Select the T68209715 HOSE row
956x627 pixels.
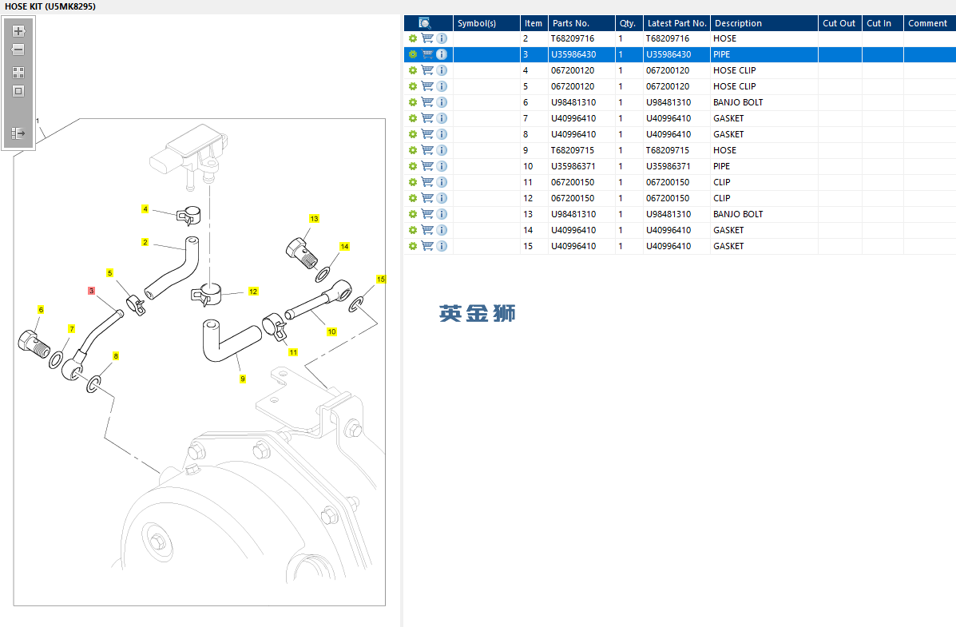click(680, 150)
